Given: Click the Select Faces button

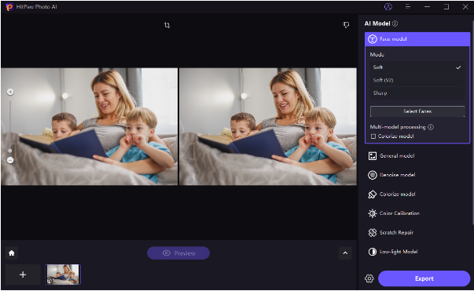Looking at the screenshot, I should 417,111.
